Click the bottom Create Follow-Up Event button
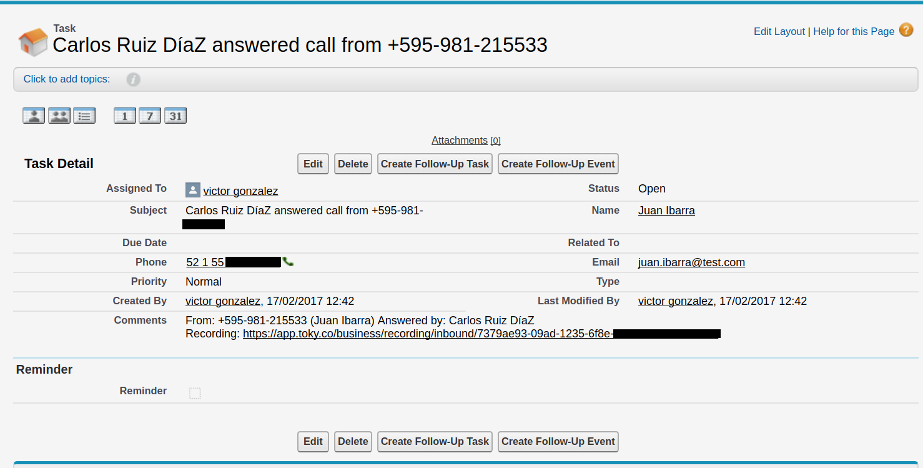The width and height of the screenshot is (923, 468). 558,441
